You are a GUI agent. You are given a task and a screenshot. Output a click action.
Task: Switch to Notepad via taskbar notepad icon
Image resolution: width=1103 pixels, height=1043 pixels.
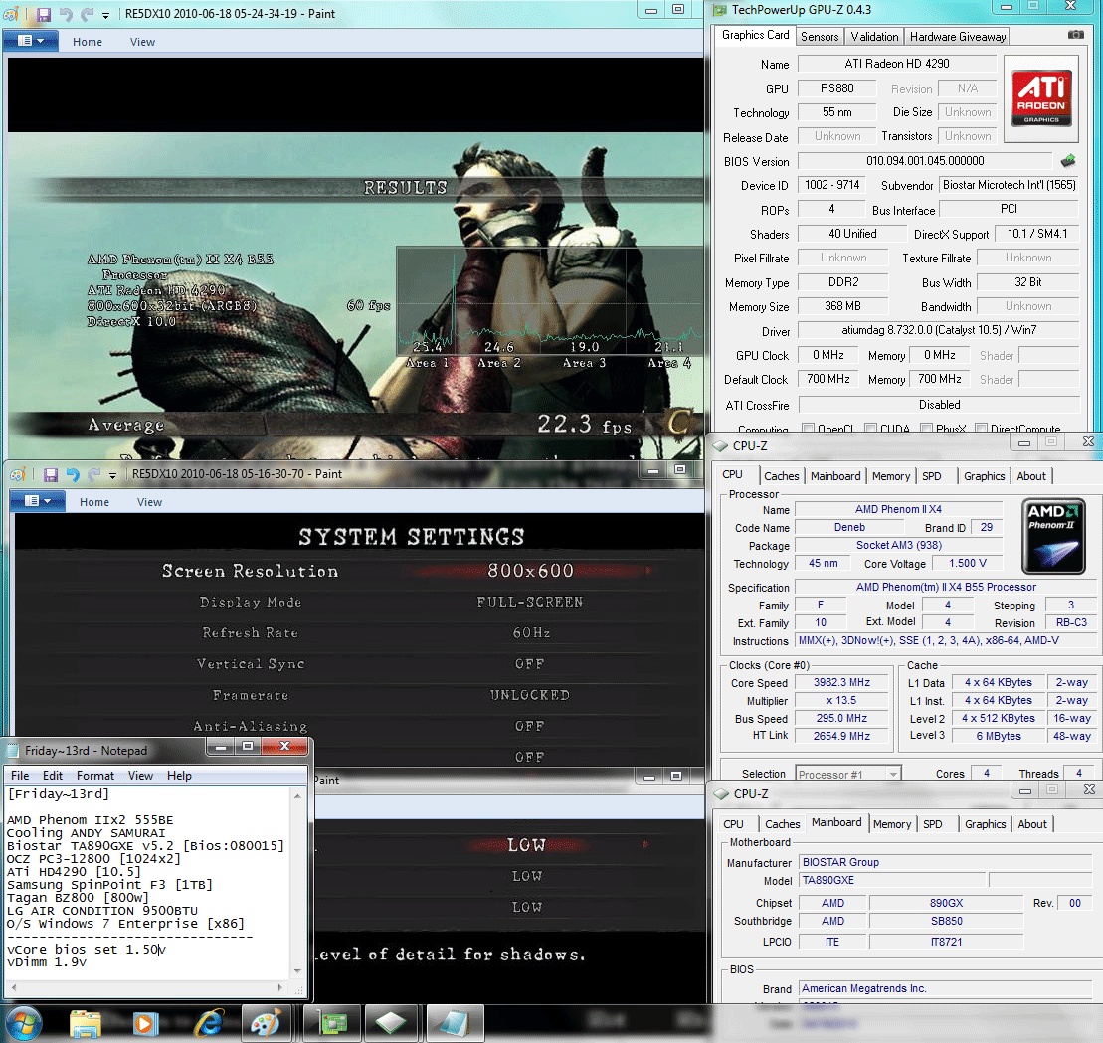(455, 1023)
